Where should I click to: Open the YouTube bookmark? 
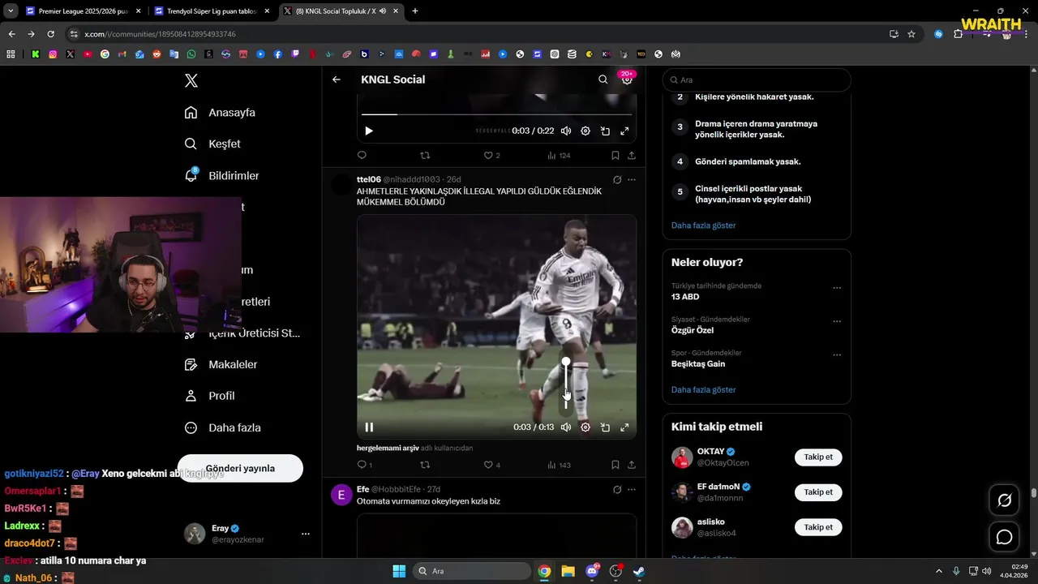pos(88,54)
